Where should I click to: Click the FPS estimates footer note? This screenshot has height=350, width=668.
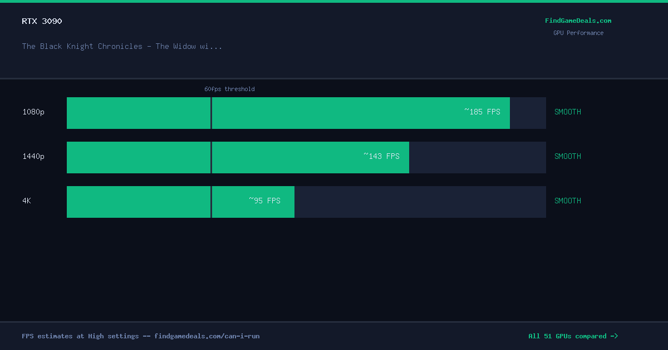[x=141, y=336]
